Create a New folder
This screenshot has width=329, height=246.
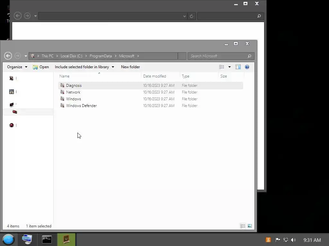[x=130, y=67]
